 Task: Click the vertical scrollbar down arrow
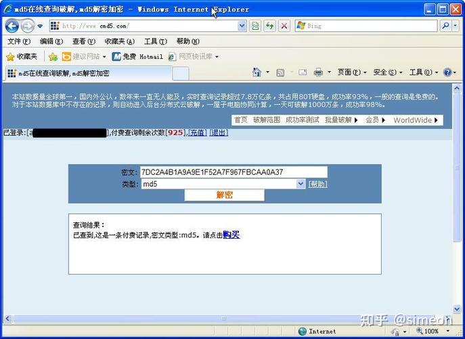pyautogui.click(x=457, y=309)
